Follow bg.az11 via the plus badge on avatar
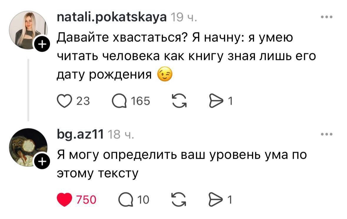 (x=42, y=161)
